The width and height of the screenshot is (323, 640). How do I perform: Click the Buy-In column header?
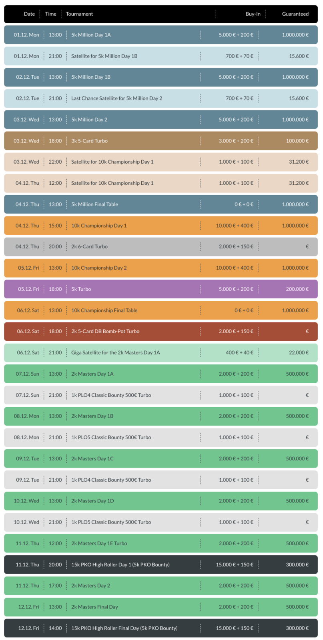253,14
